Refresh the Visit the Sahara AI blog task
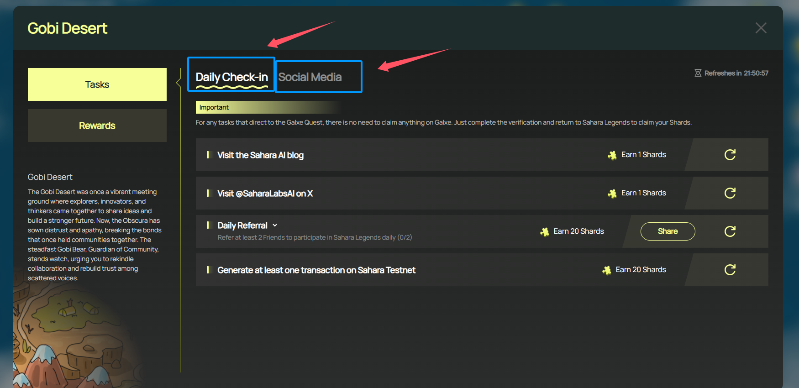799x388 pixels. [730, 155]
